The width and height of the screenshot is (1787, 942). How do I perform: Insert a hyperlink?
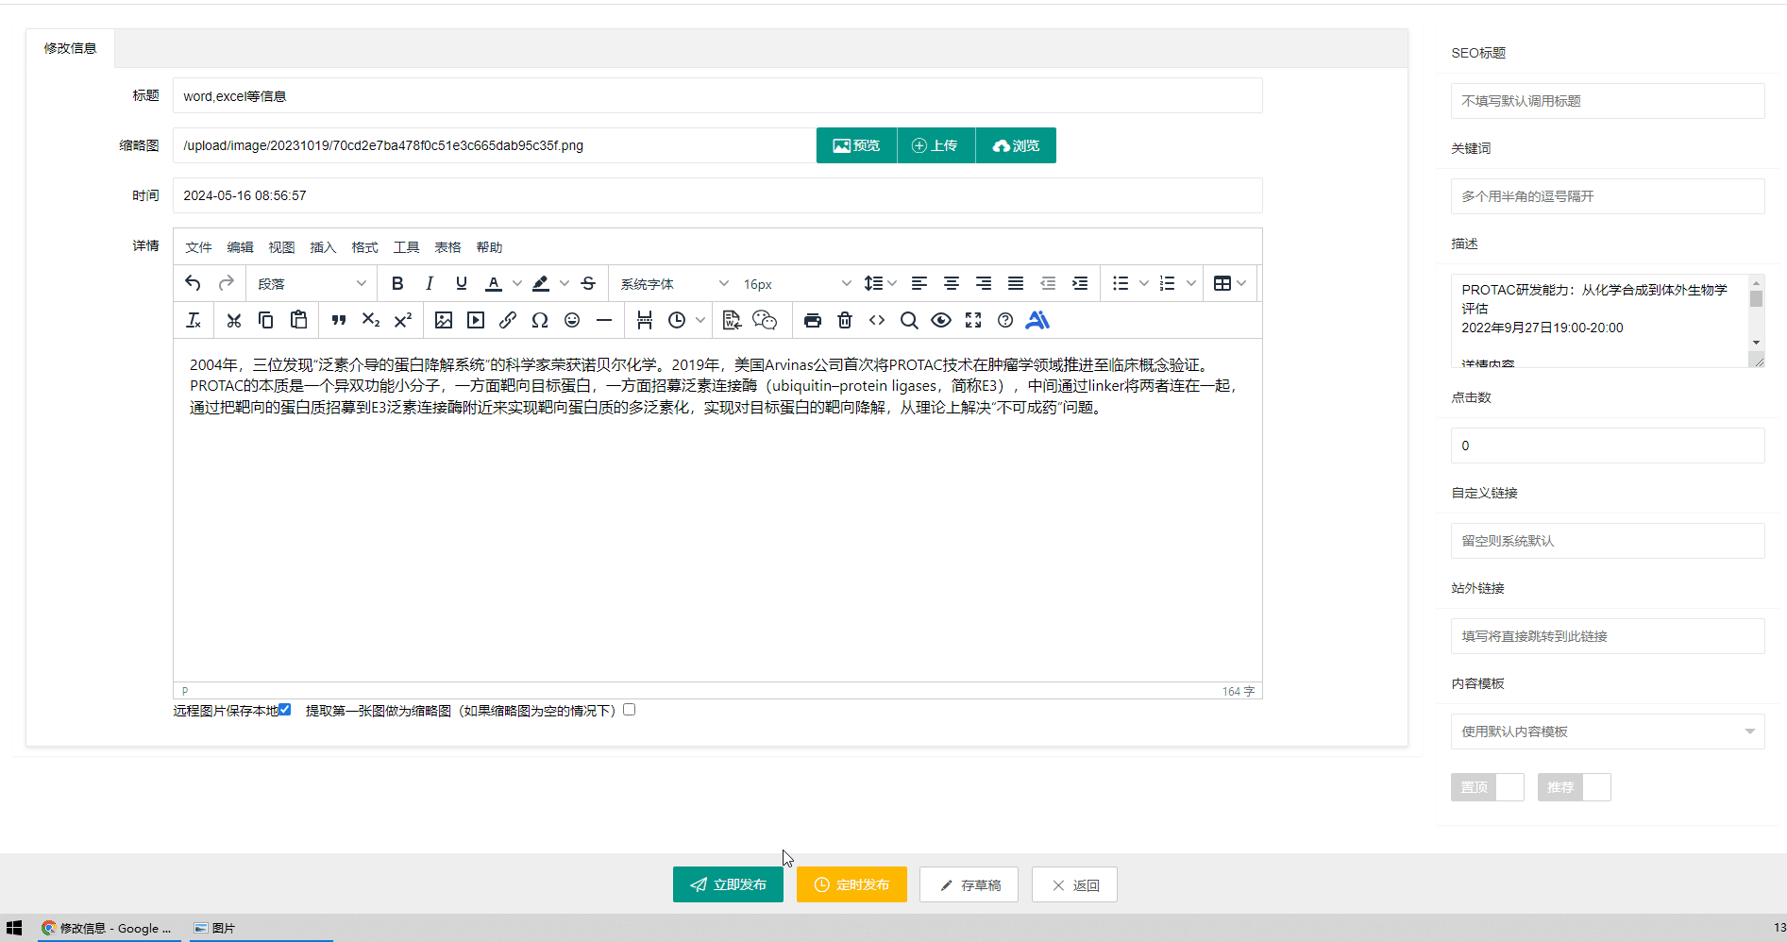[x=508, y=320]
